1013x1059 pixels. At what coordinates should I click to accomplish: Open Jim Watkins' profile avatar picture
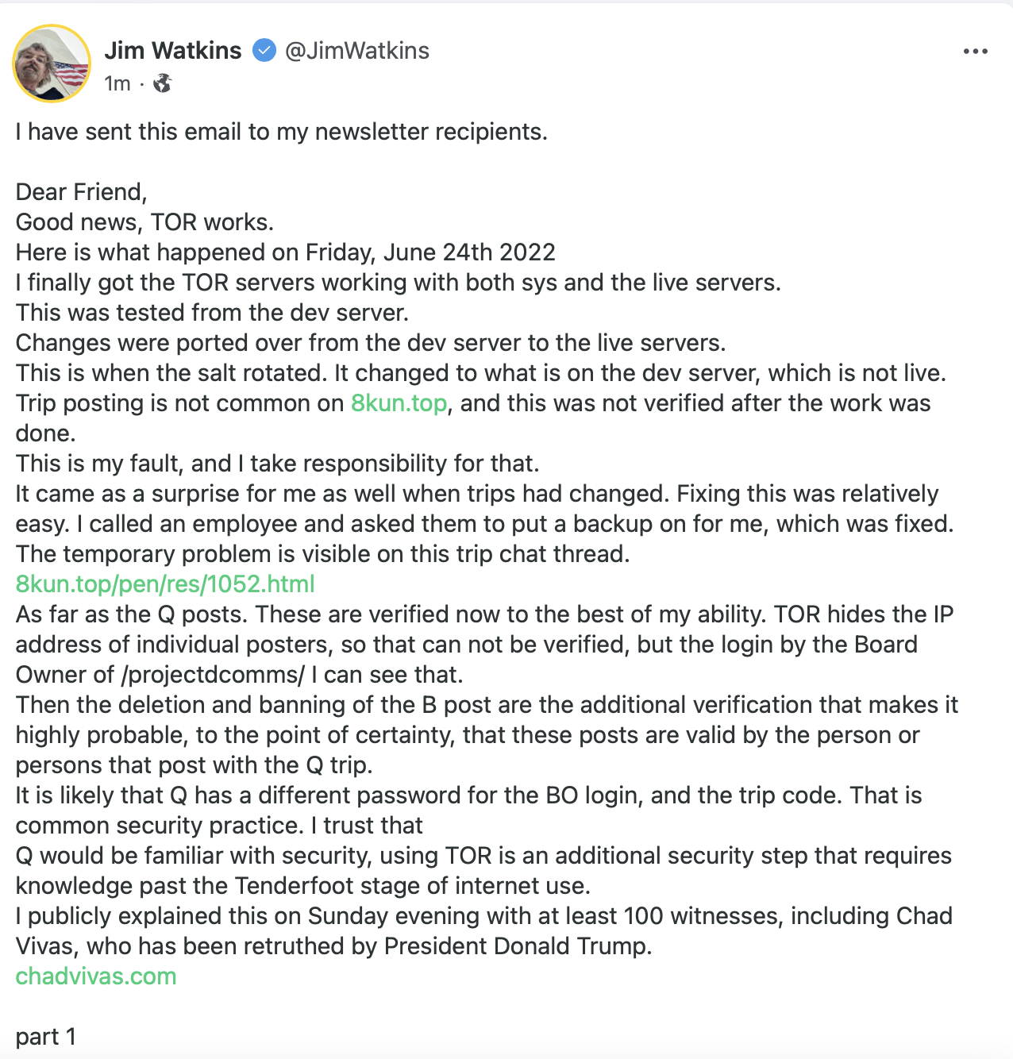click(x=52, y=64)
